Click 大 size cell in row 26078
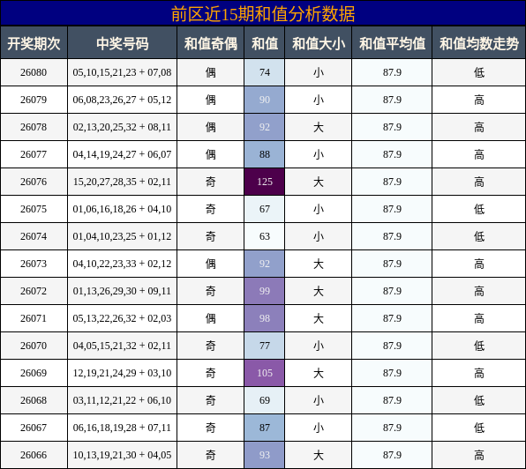The image size is (526, 469). pos(318,127)
